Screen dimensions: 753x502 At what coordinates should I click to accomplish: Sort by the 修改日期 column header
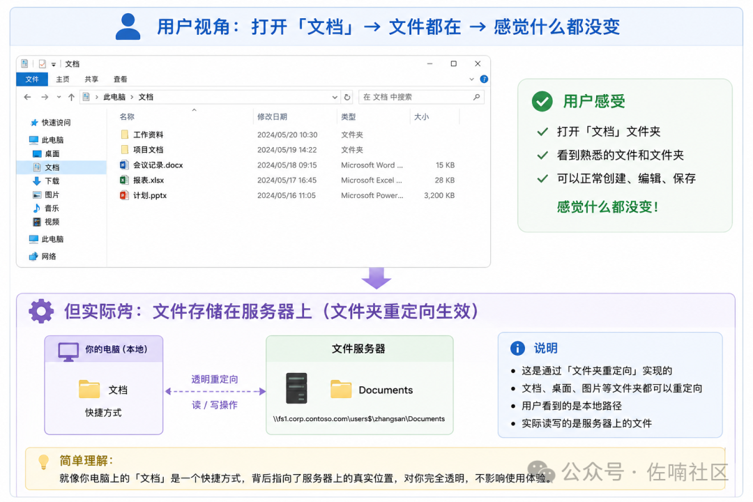pyautogui.click(x=272, y=116)
